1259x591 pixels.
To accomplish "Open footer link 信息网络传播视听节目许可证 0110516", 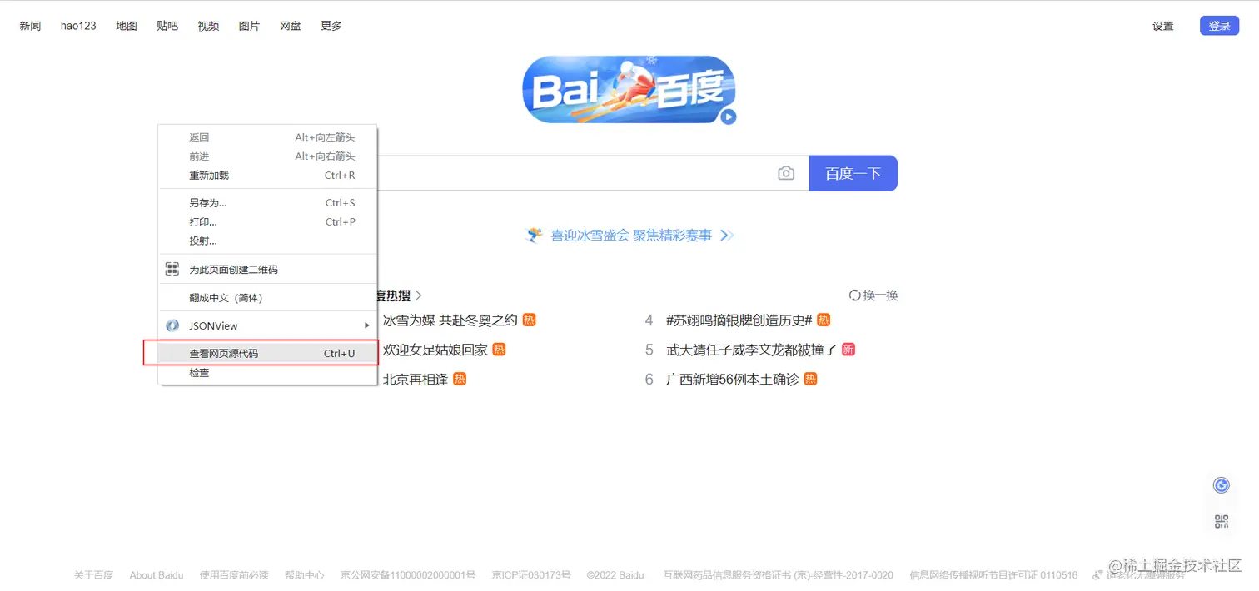I will coord(993,575).
